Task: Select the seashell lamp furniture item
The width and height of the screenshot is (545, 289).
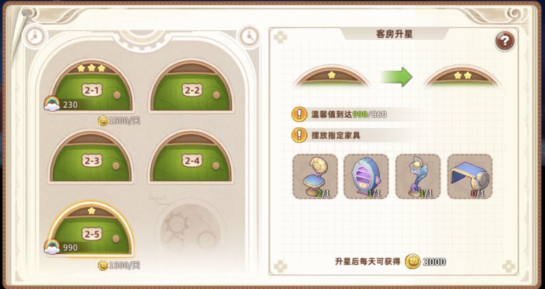Action: (x=315, y=177)
